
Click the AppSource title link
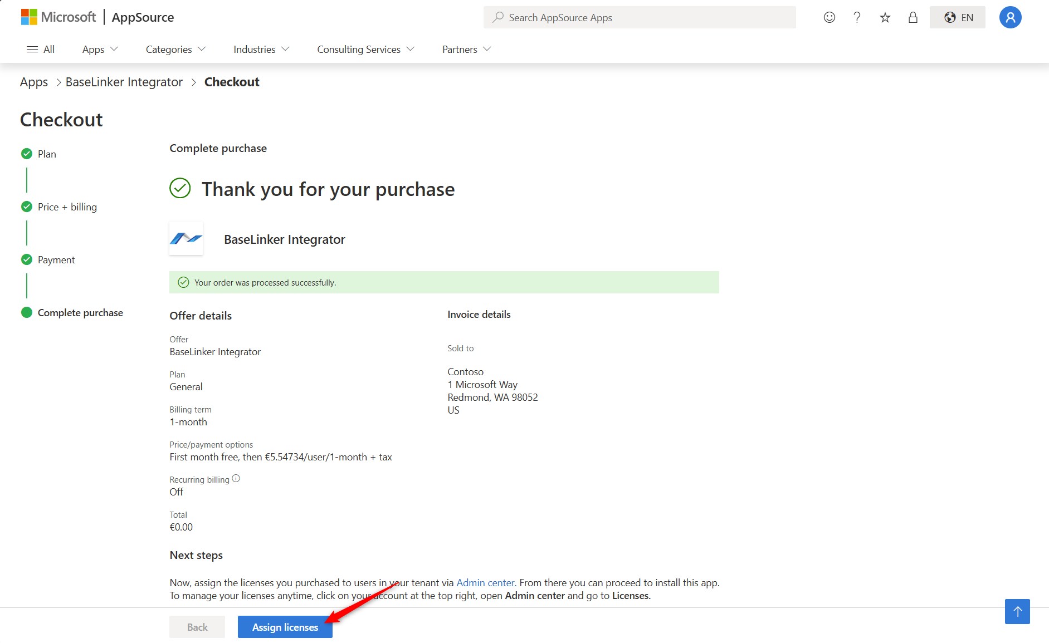(143, 17)
